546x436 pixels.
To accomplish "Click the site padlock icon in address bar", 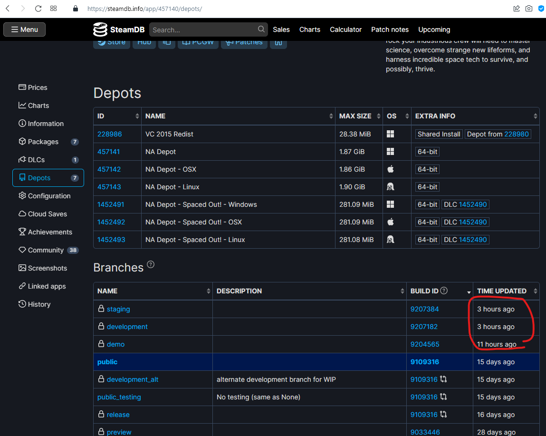I will coord(75,9).
